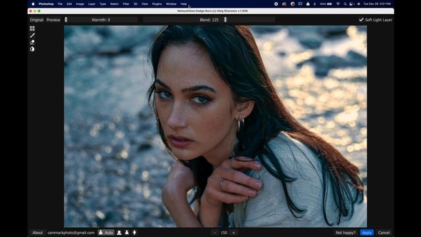Image resolution: width=421 pixels, height=237 pixels.
Task: Open the Photoshop application menu
Action: (46, 4)
